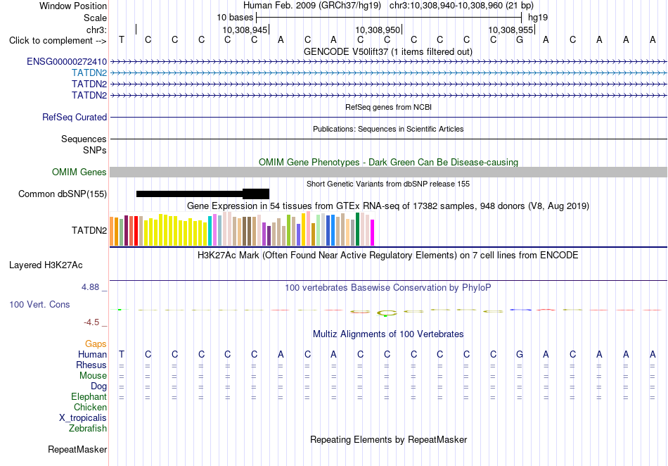
Task: Click 'Repeating Elements by RepeatMasker' title
Action: pyautogui.click(x=389, y=440)
